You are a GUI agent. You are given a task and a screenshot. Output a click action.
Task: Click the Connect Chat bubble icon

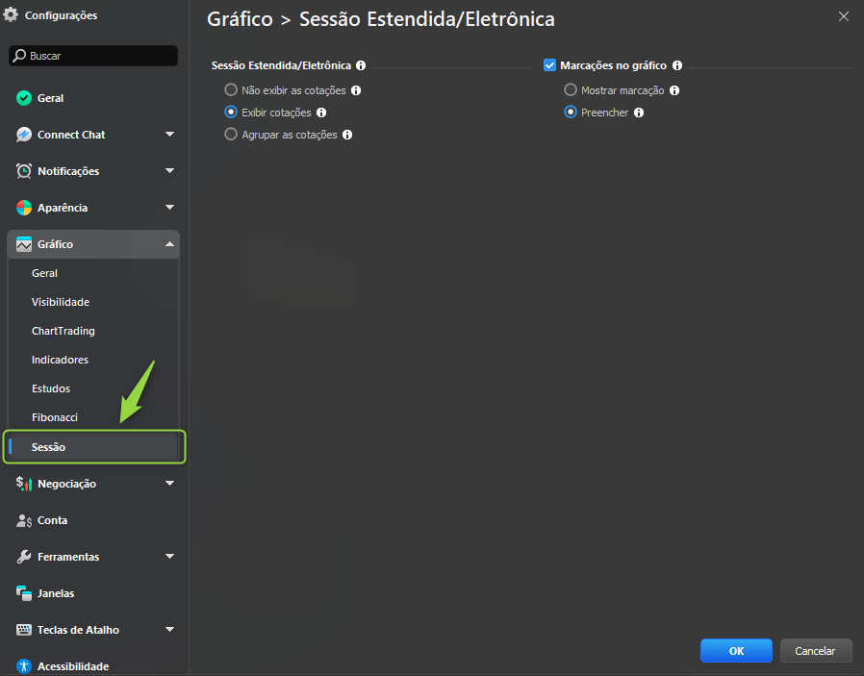click(24, 135)
